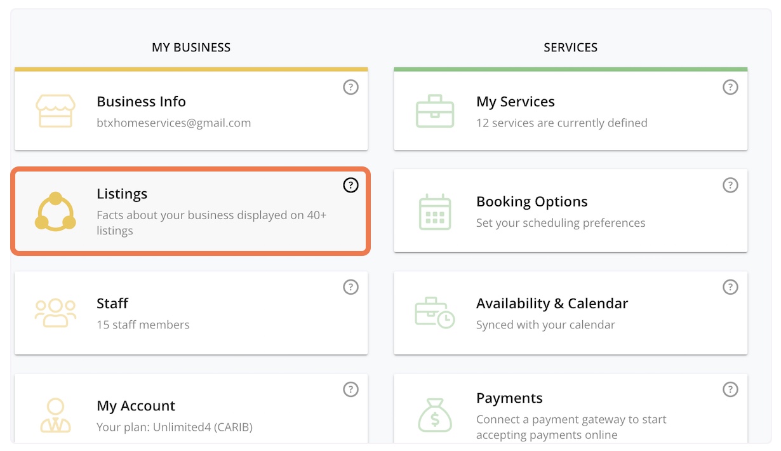Click the storefront icon for Business Info
Screen dimensions: 781x451
point(55,111)
